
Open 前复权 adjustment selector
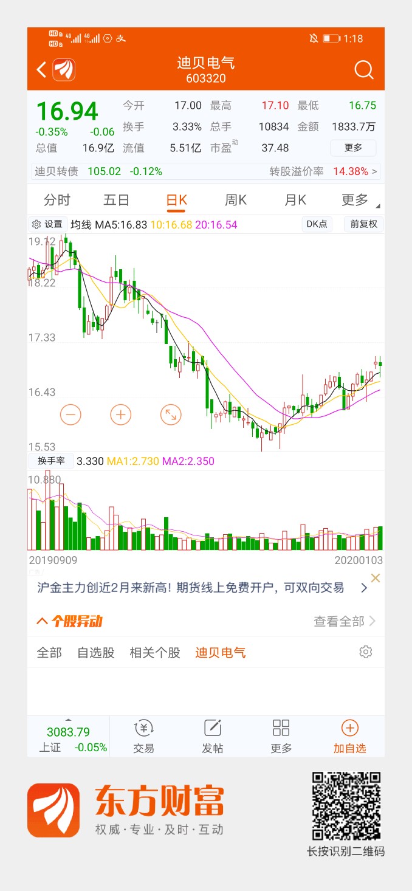click(x=364, y=224)
